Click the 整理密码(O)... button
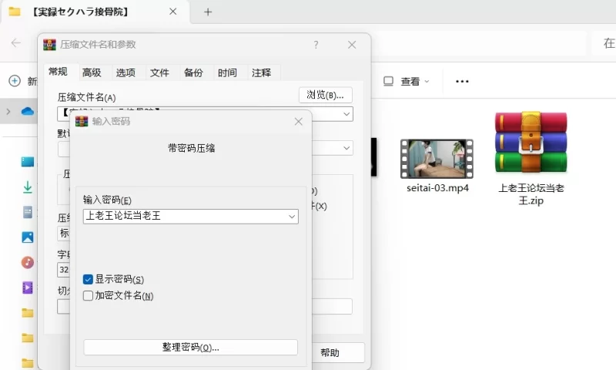This screenshot has width=616, height=370. [x=190, y=347]
